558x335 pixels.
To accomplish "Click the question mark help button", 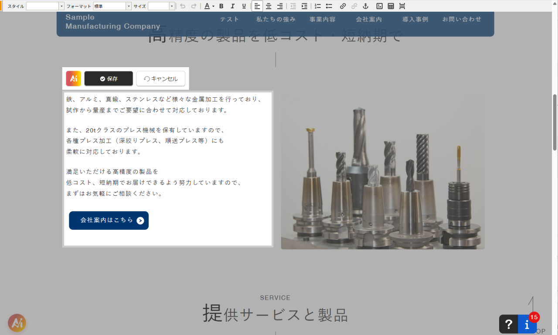I will tap(508, 324).
